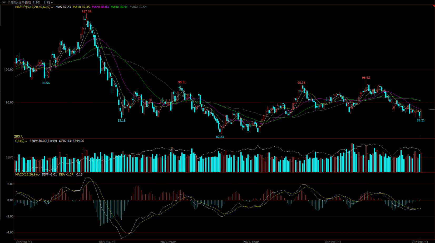Click the 2022/07/01 date marker
The height and width of the screenshot is (243, 435).
coord(107,242)
